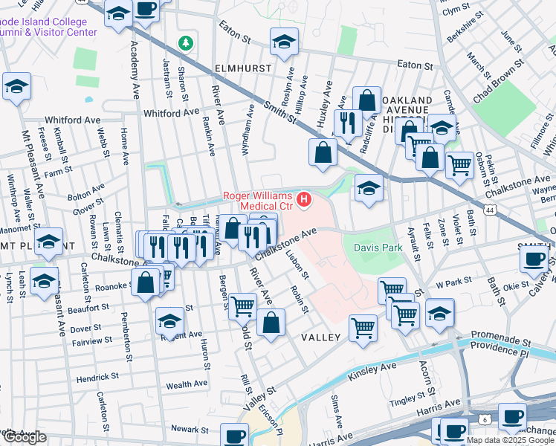Screen dimensions: 556x446
Task: Click the Roger Williams Medical Ctr hospital marker
Action: pyautogui.click(x=304, y=199)
